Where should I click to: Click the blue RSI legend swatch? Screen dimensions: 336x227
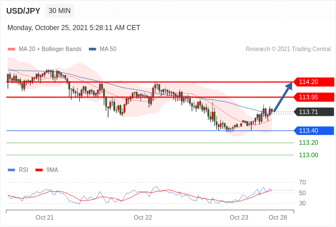11,170
